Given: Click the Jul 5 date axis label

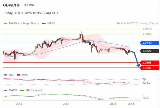Looking at the screenshot, I should click(x=132, y=104).
